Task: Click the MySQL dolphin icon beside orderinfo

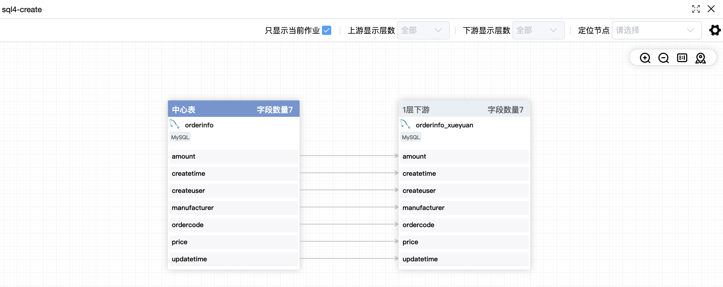Action: click(174, 124)
